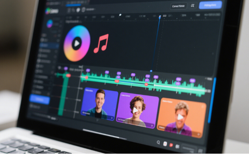Grab the blue playhead on ruler
Image resolution: width=249 pixels, height=154 pixels.
point(160,17)
